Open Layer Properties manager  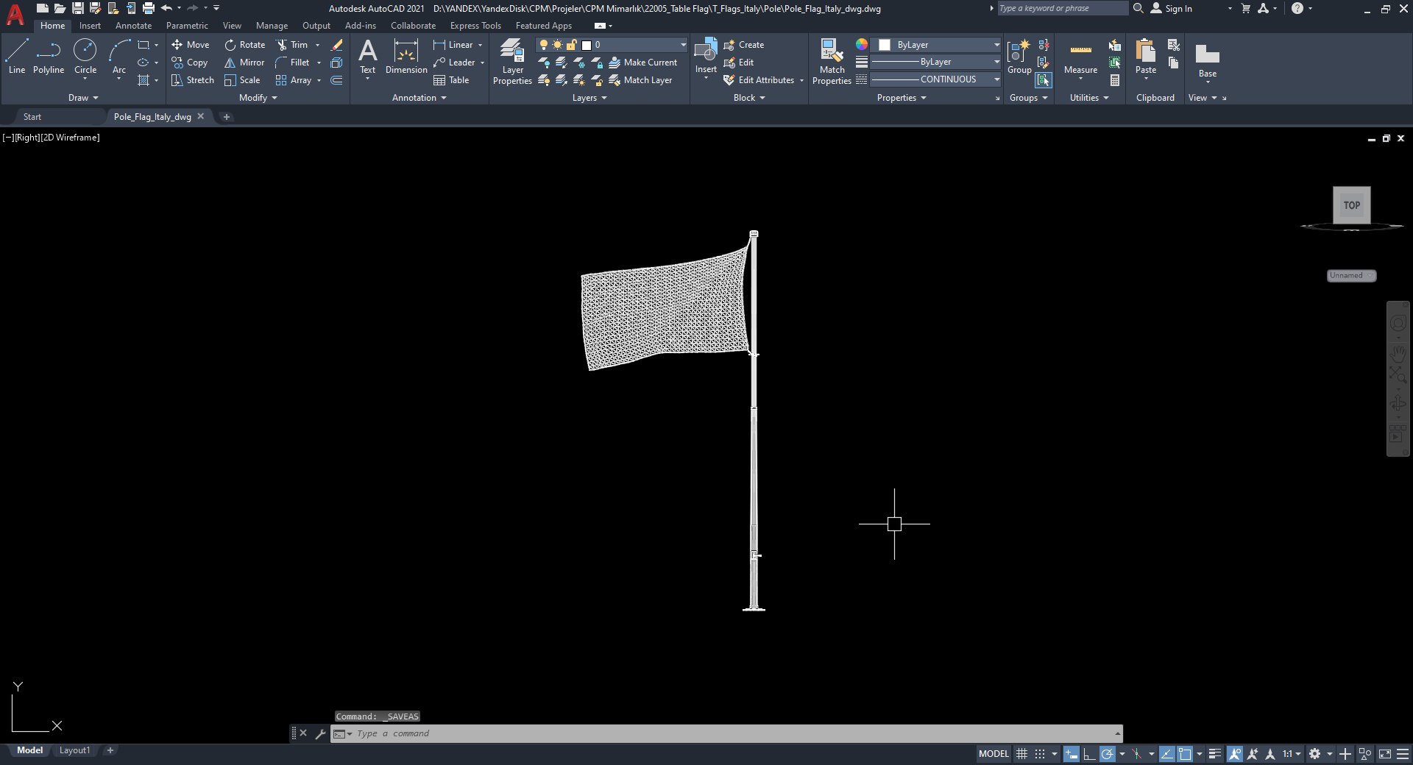[x=512, y=62]
